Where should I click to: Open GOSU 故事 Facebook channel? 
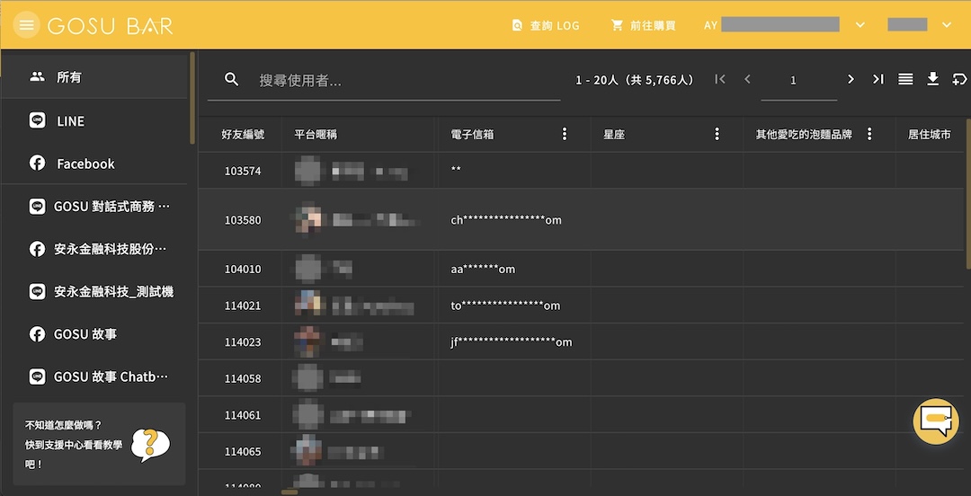(x=94, y=334)
